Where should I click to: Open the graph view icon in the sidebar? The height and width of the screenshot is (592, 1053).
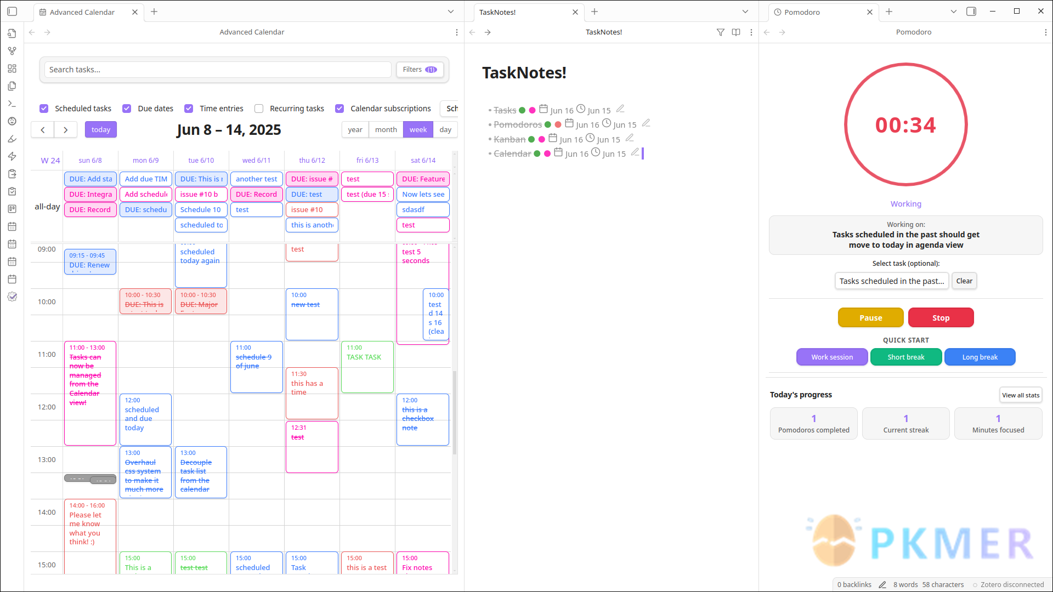point(12,51)
